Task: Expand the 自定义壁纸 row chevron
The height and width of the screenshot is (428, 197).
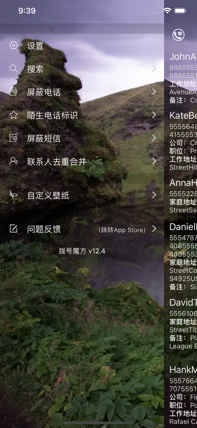Action: [x=154, y=195]
